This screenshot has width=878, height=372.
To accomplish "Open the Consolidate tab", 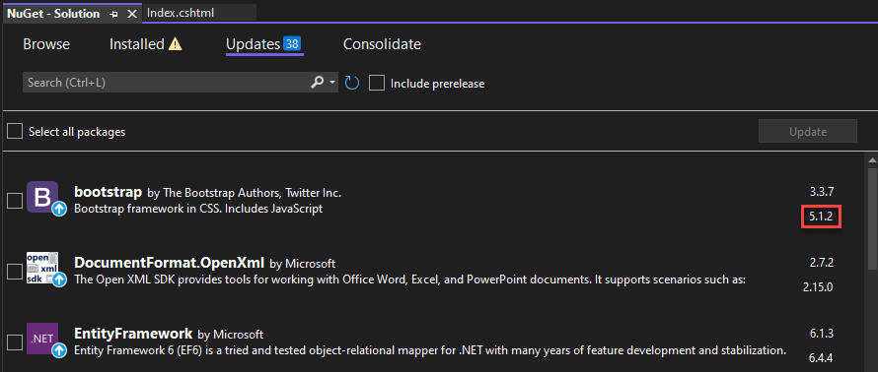I will [382, 44].
